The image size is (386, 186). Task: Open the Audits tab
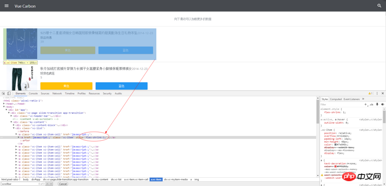[x=118, y=93]
